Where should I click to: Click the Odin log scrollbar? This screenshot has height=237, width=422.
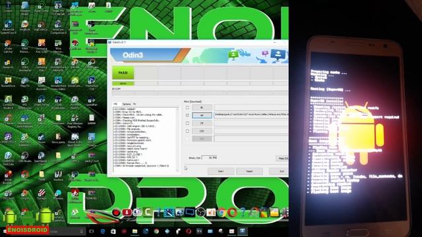[x=177, y=139]
